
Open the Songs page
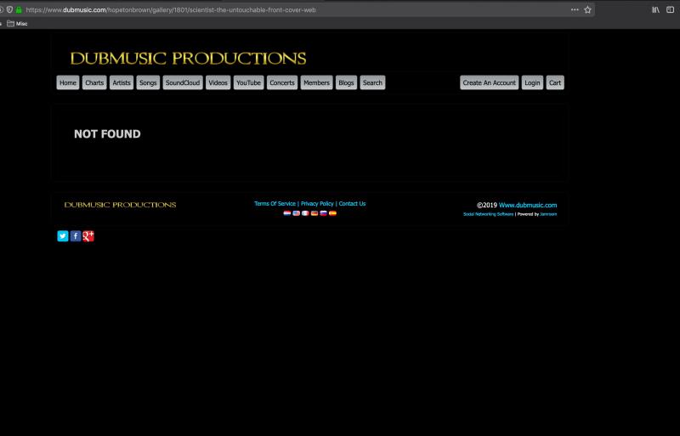(x=148, y=82)
